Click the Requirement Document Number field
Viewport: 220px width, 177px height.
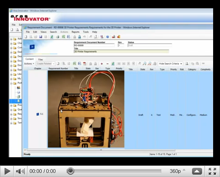pos(94,46)
